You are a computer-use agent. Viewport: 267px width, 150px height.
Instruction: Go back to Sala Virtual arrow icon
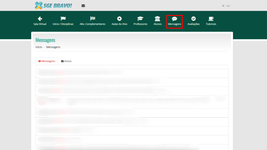pos(40,19)
